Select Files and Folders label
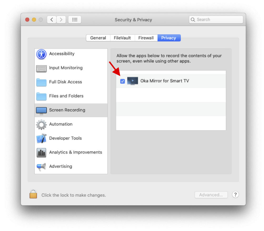 pos(66,96)
